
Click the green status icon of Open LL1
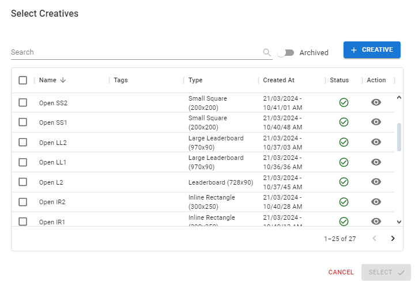point(344,162)
